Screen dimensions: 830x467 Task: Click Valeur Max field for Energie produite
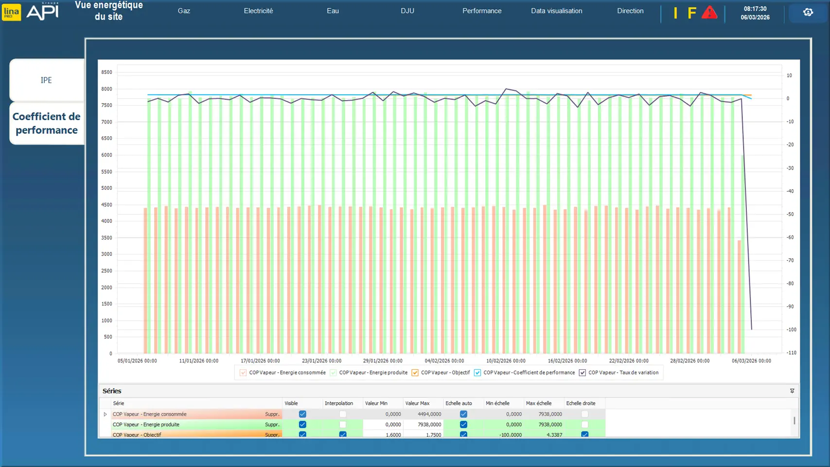423,425
